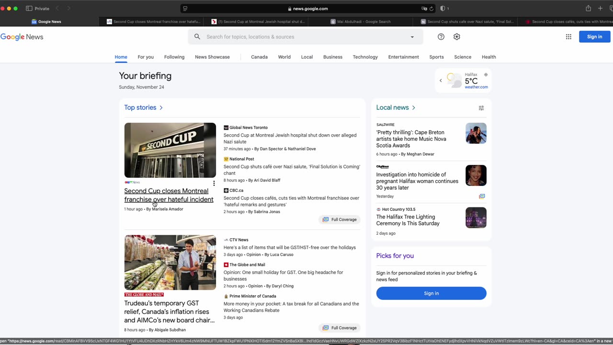Open Global News Toronto Second Cup article
Image resolution: width=613 pixels, height=345 pixels.
click(290, 138)
